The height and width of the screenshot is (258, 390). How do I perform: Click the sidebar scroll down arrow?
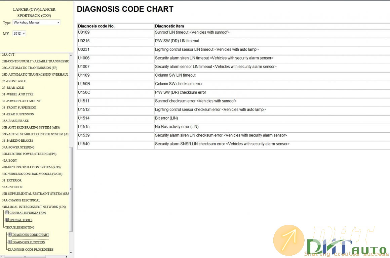click(71, 252)
